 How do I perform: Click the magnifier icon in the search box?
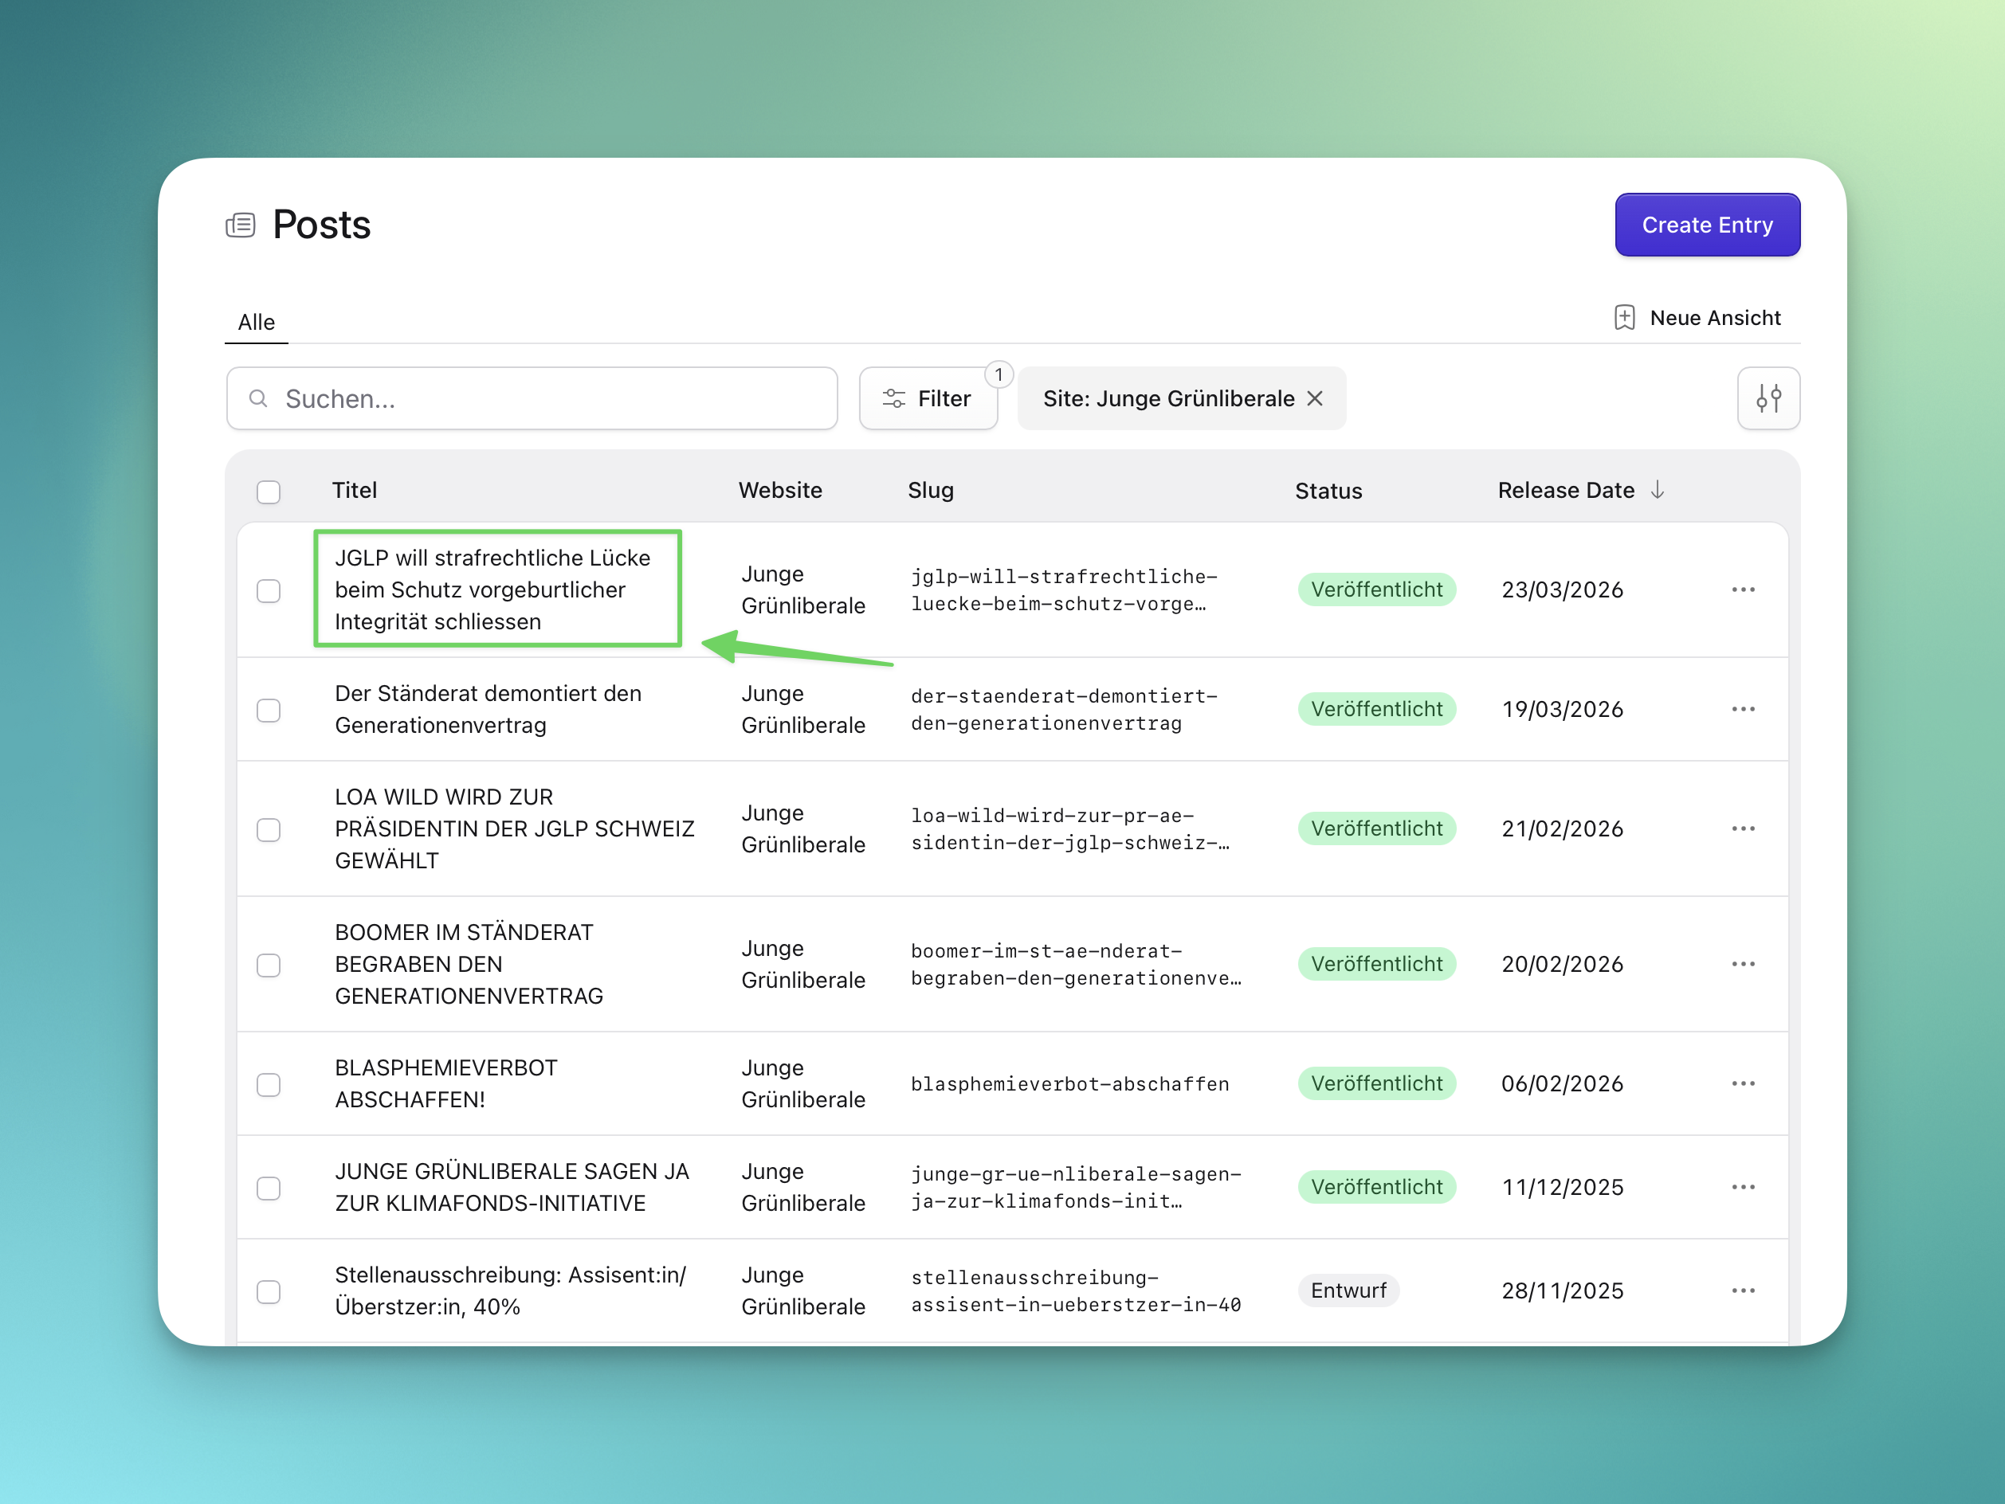(258, 398)
